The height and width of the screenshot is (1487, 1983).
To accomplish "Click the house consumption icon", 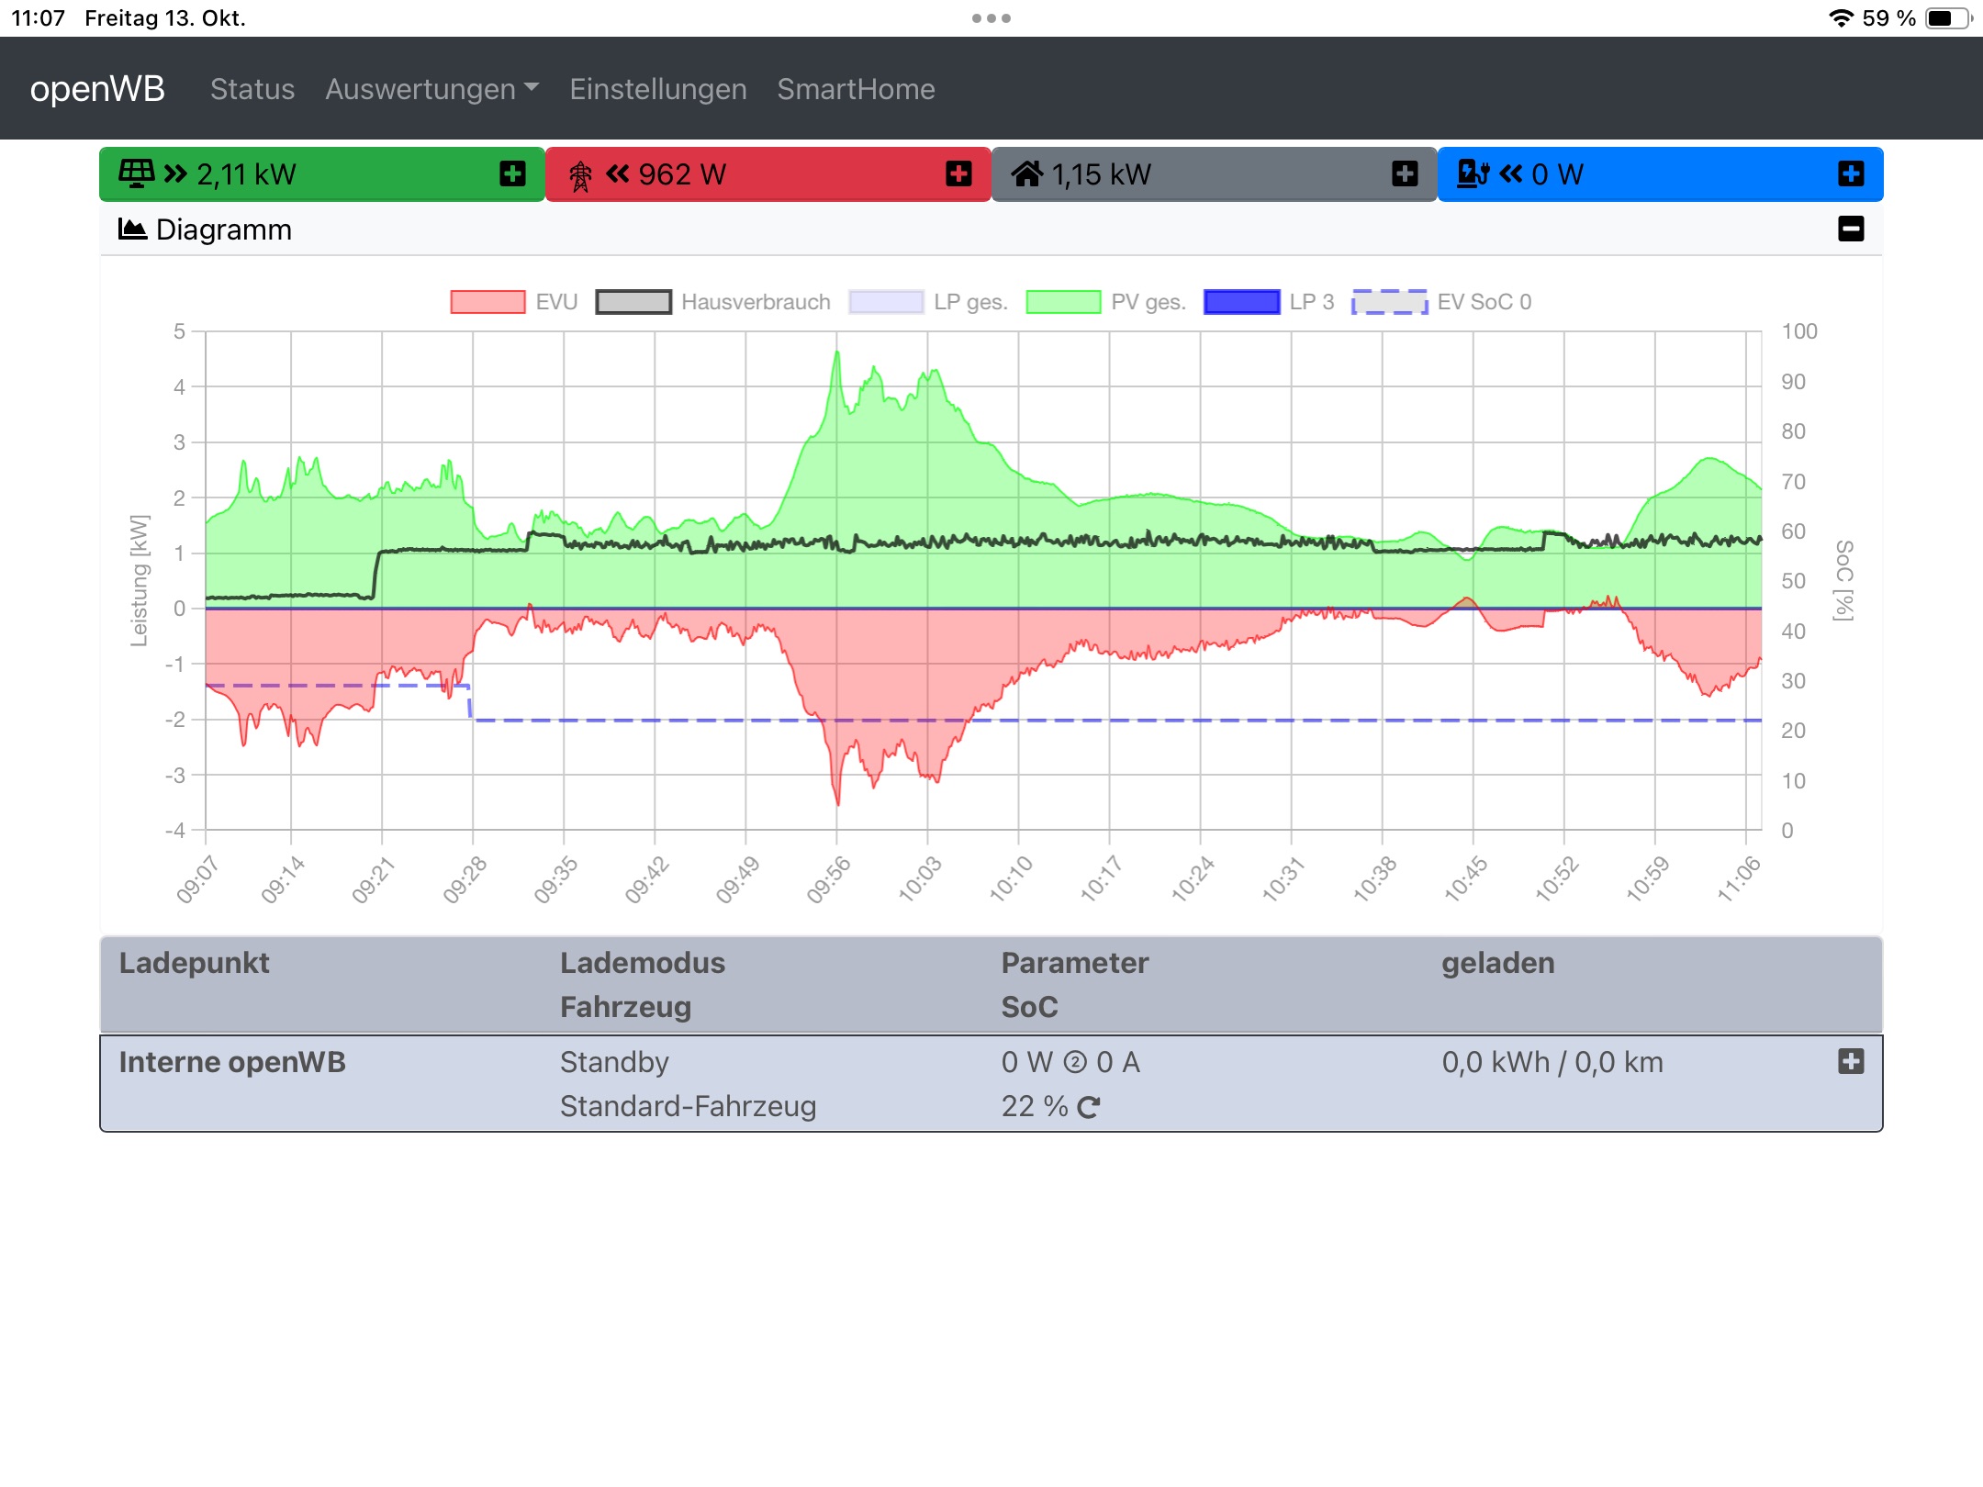I will pyautogui.click(x=1027, y=173).
